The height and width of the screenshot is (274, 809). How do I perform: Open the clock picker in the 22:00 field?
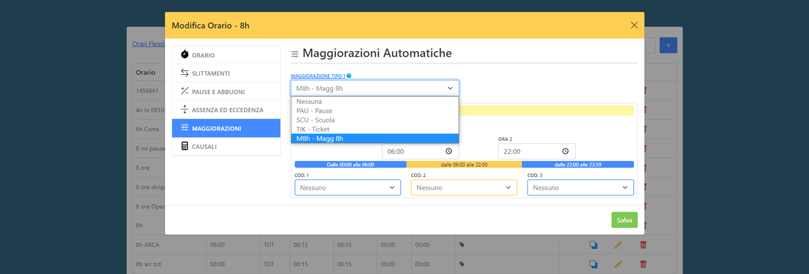click(565, 151)
